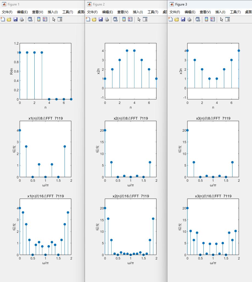
Task: Click title 'x3(n)的16点FFT 7119'
Action: (213, 196)
